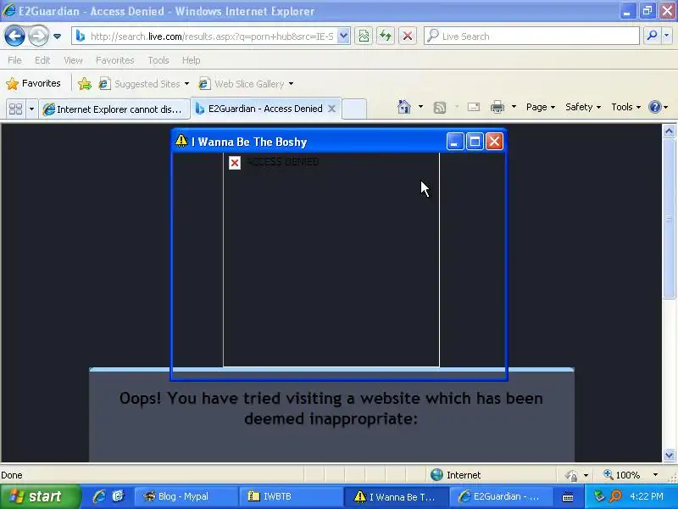Expand the zoom level dropdown arrow

click(x=655, y=475)
